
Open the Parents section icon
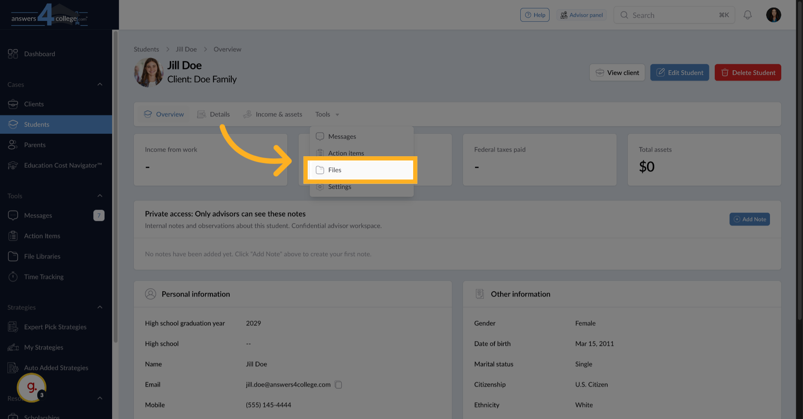coord(13,145)
